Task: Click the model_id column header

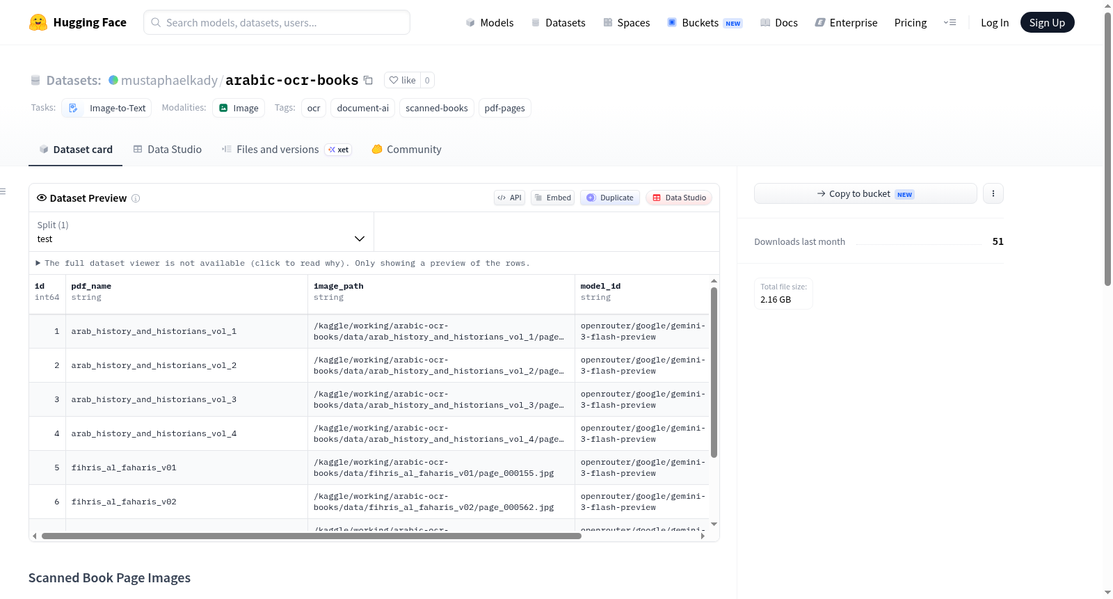Action: (642, 294)
